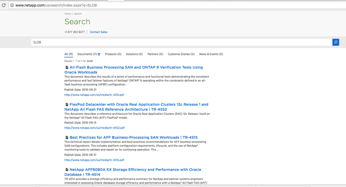Screen dimensions: 346x187
Task: Click the filter funnel icon beside Documents
Action: pos(99,55)
